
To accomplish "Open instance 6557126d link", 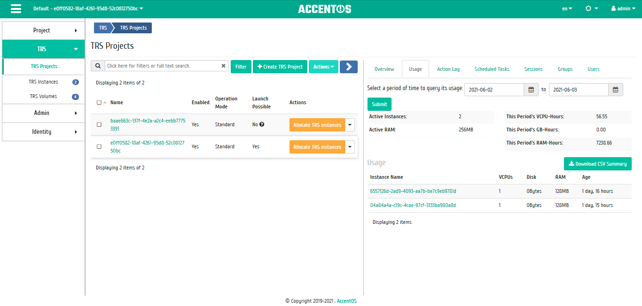I will (413, 191).
